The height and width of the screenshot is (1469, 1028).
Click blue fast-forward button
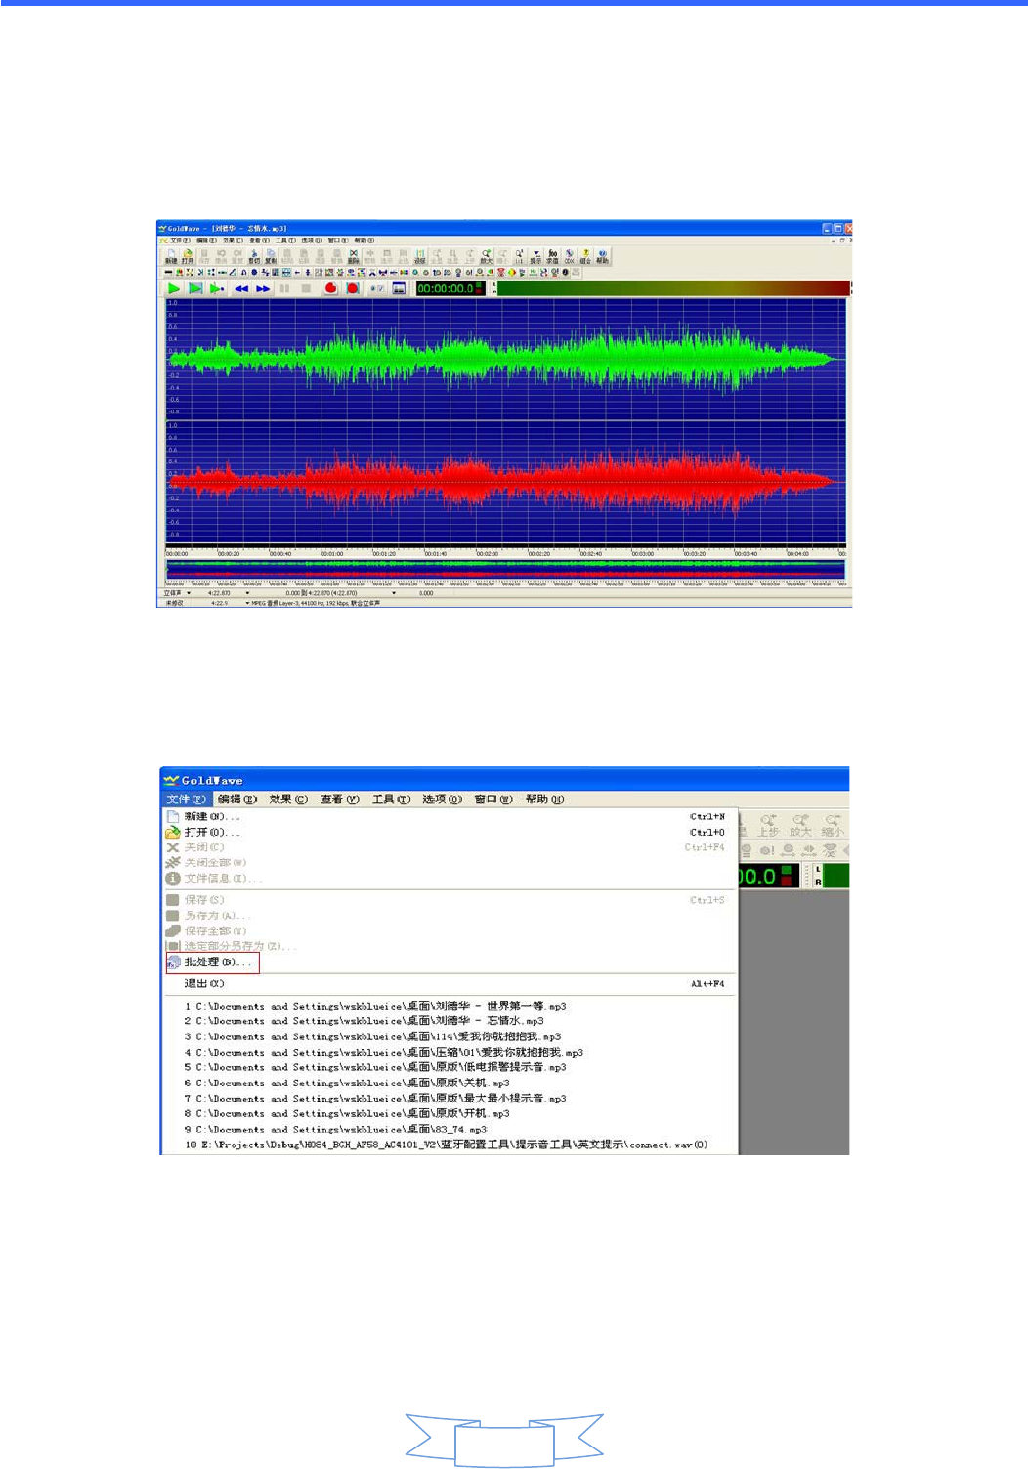click(263, 288)
